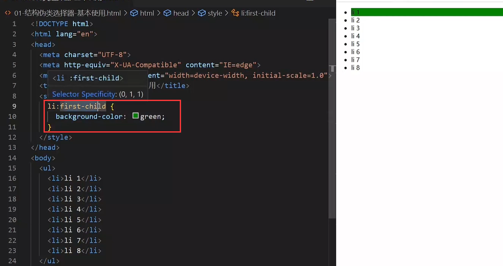503x266 pixels.
Task: Click line number 9 in the gutter
Action: click(x=14, y=106)
